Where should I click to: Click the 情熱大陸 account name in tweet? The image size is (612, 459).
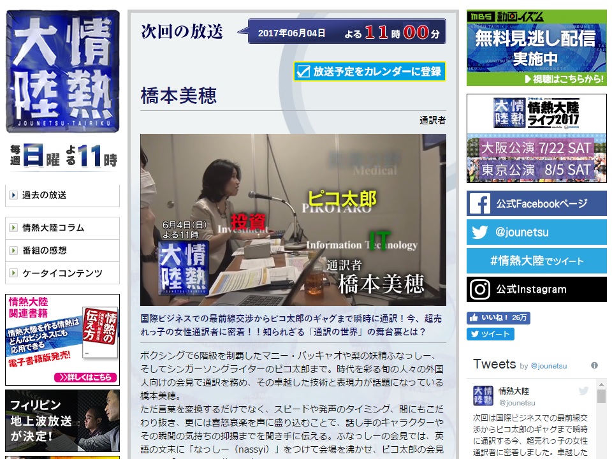(514, 391)
